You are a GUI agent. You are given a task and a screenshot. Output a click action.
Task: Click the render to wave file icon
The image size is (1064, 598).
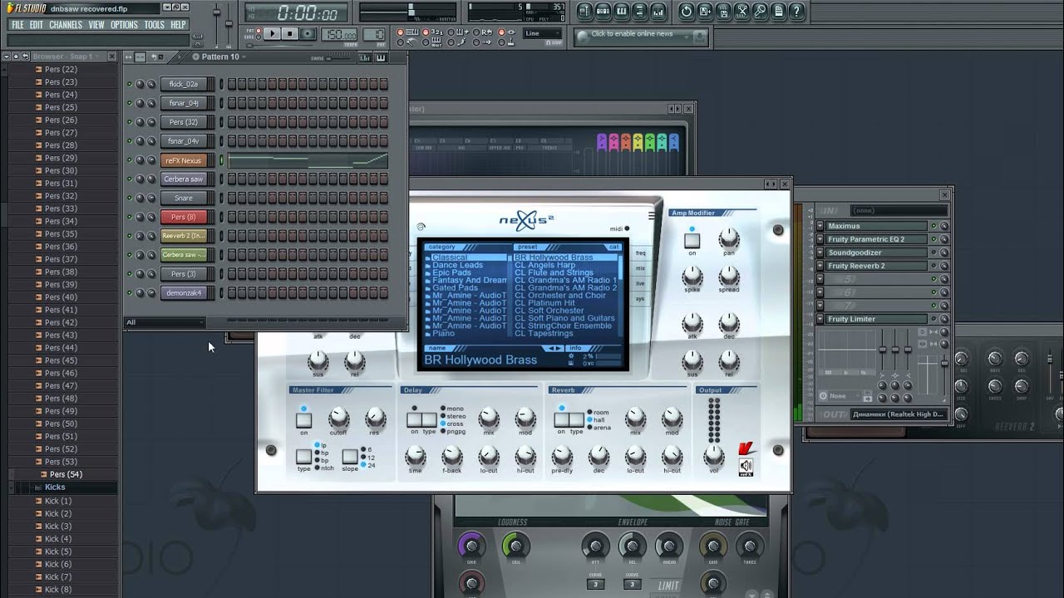(723, 12)
